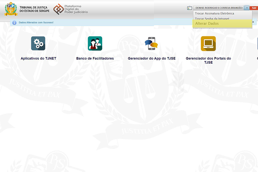
Task: Launch the Gerenciador do App do TJSE icon
Action: tap(151, 44)
